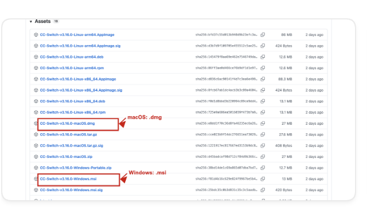
Task: Copy sha256 of macOS.tar.gz asset
Action: tap(263, 134)
